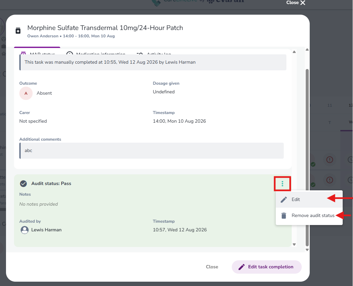Viewport: 353px width, 286px height.
Task: Click the Edit task completion button
Action: click(x=266, y=267)
